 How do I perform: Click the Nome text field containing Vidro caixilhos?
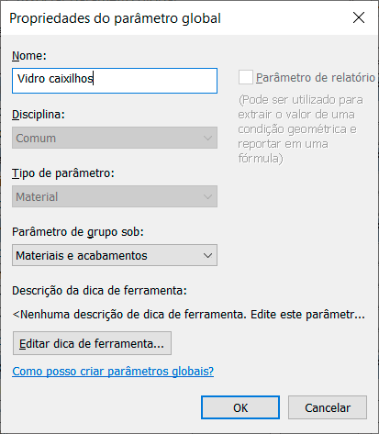point(115,81)
